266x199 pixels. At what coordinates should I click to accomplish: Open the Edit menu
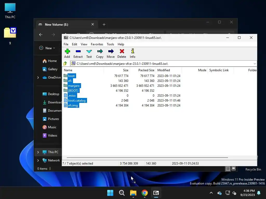[75, 44]
